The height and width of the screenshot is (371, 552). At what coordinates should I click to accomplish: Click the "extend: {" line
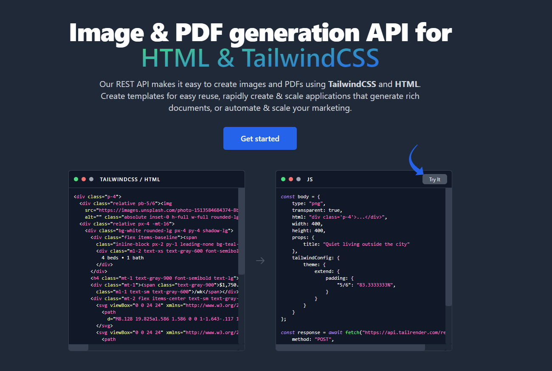point(327,271)
